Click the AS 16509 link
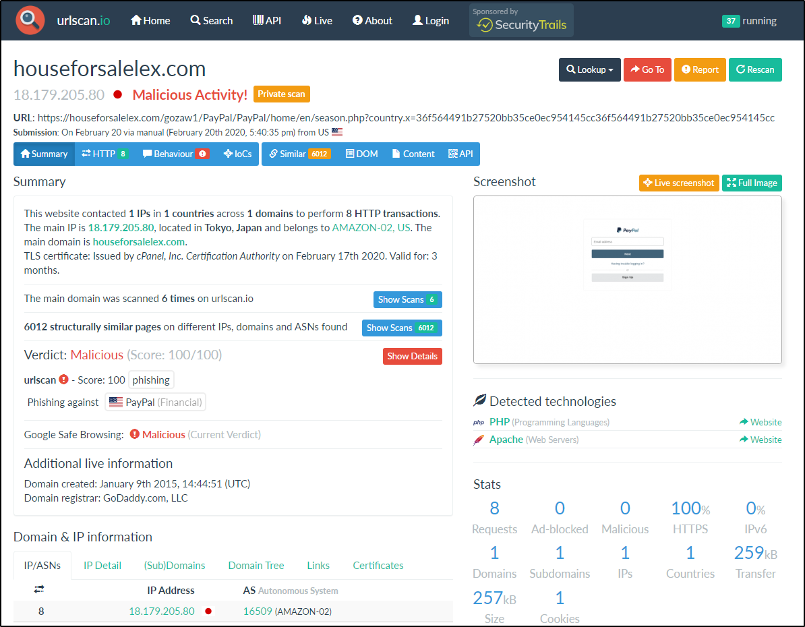805x627 pixels. point(258,611)
